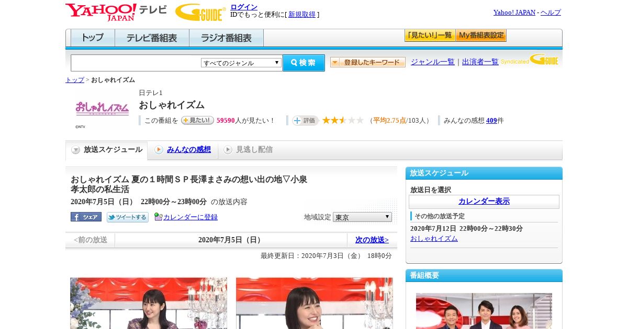Open the ラジオ番組表 tab

pyautogui.click(x=226, y=38)
